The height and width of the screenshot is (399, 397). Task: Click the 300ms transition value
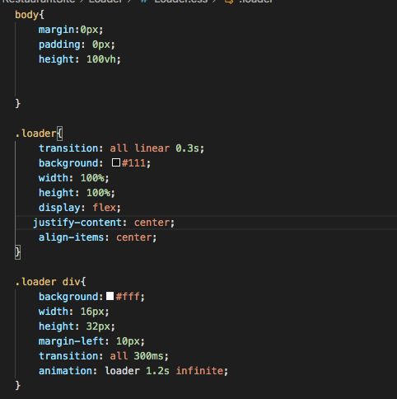coord(148,356)
